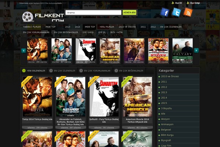Open Takip 2014 Türkçe Dublaj izle link
Screen dimensions: 220x147
[x=37, y=119]
